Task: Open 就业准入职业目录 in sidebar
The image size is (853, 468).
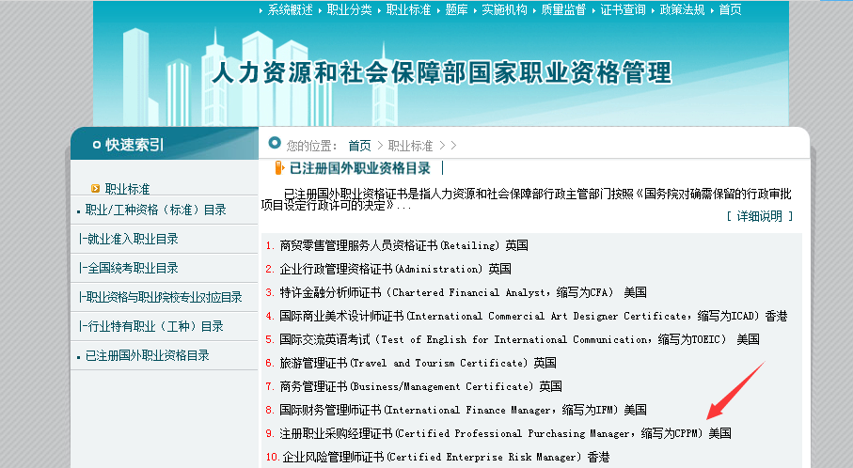Action: point(130,239)
